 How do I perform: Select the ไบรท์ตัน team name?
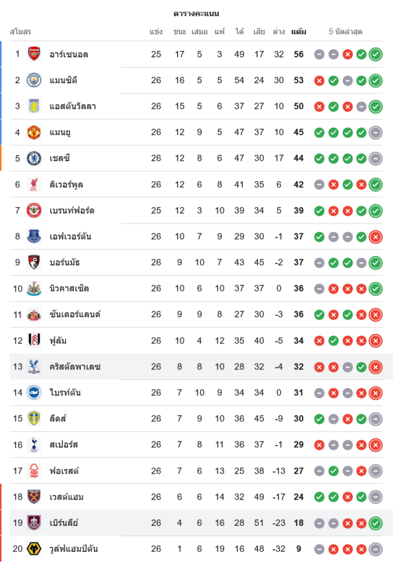65,392
